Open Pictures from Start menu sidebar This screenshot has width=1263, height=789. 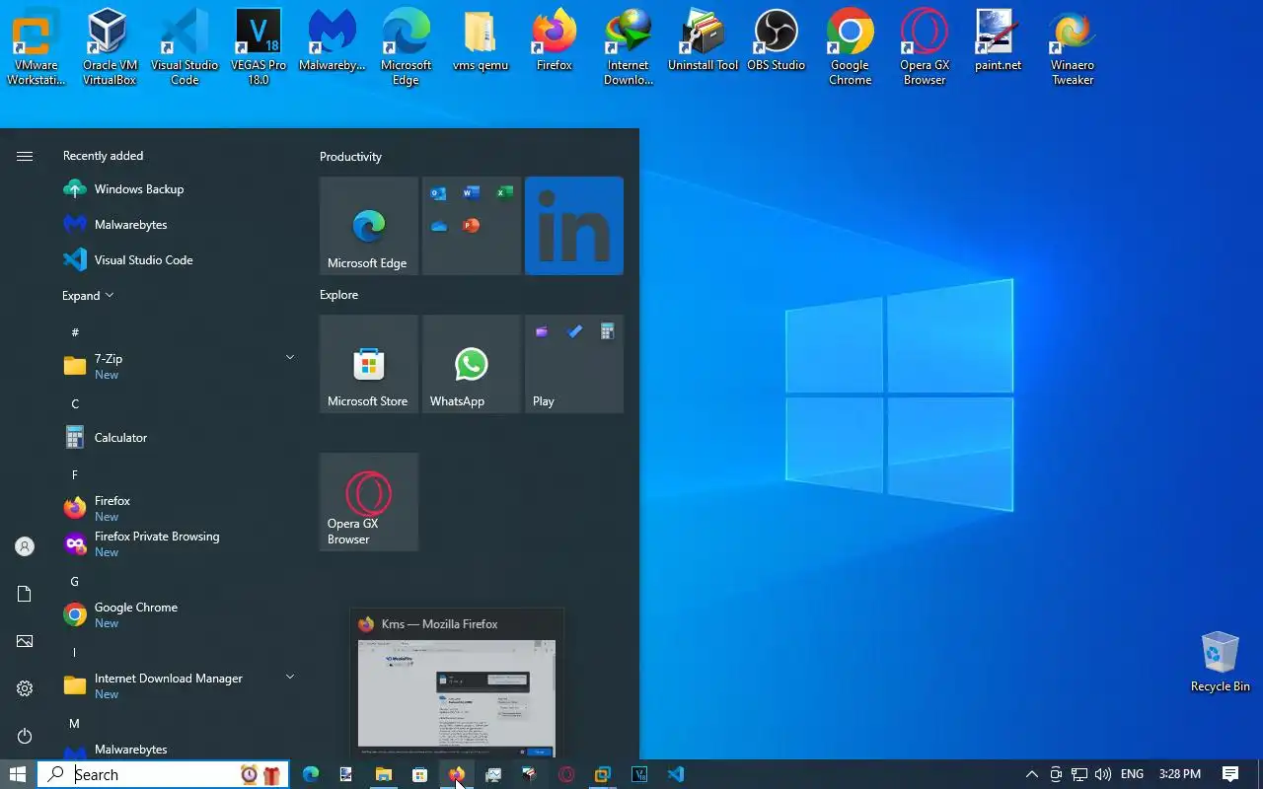[25, 641]
